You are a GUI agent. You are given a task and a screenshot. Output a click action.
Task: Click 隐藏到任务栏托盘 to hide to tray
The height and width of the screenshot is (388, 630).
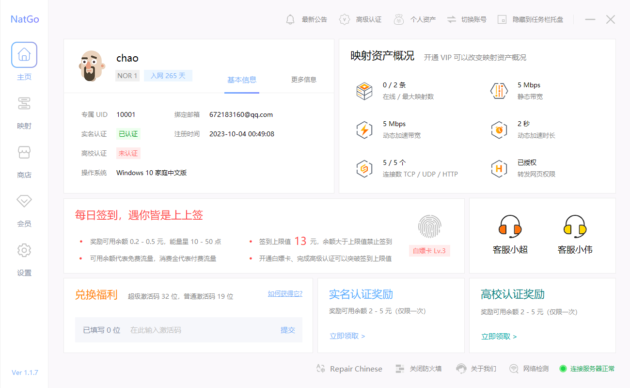click(531, 19)
